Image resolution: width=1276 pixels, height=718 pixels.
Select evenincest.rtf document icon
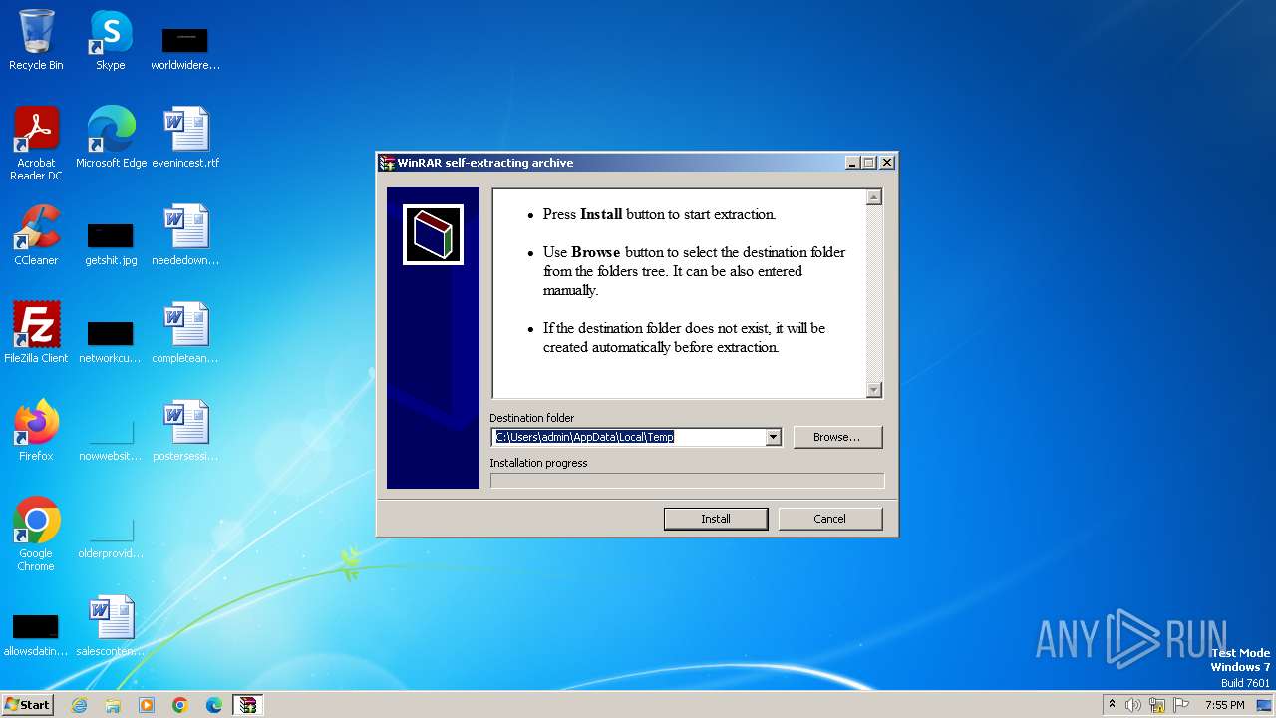(x=185, y=138)
